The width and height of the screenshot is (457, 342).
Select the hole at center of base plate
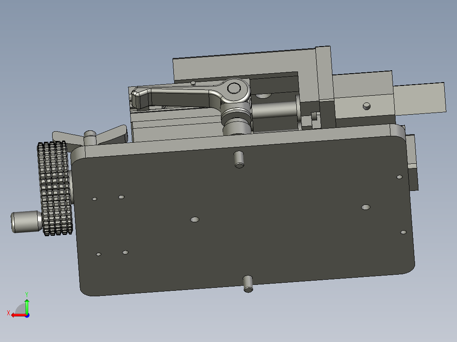click(x=195, y=219)
